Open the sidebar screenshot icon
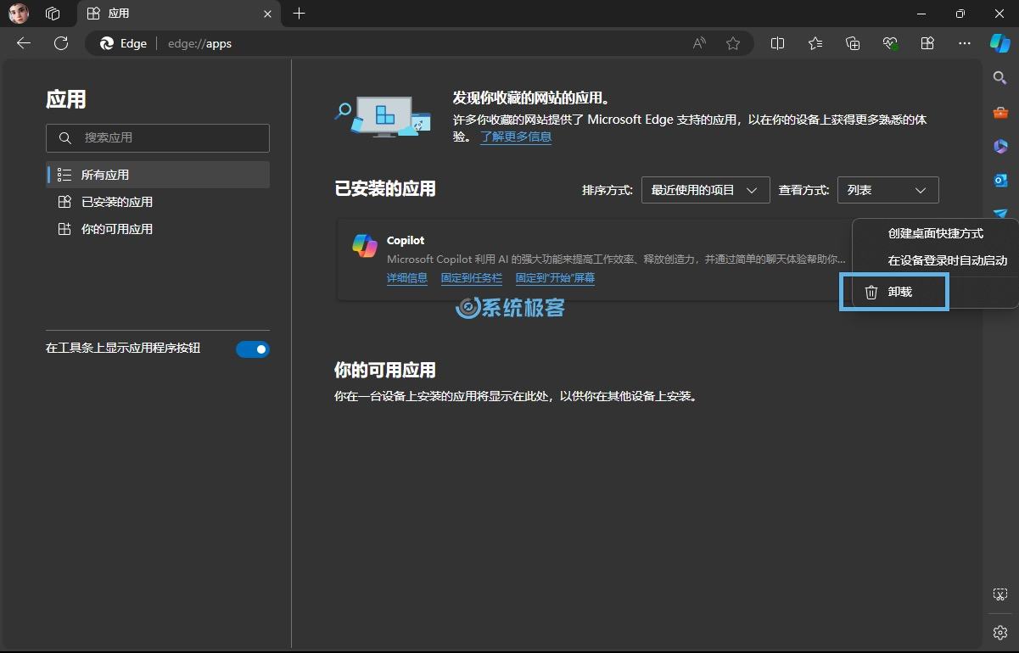Screen dimensions: 1019x653 1000,594
